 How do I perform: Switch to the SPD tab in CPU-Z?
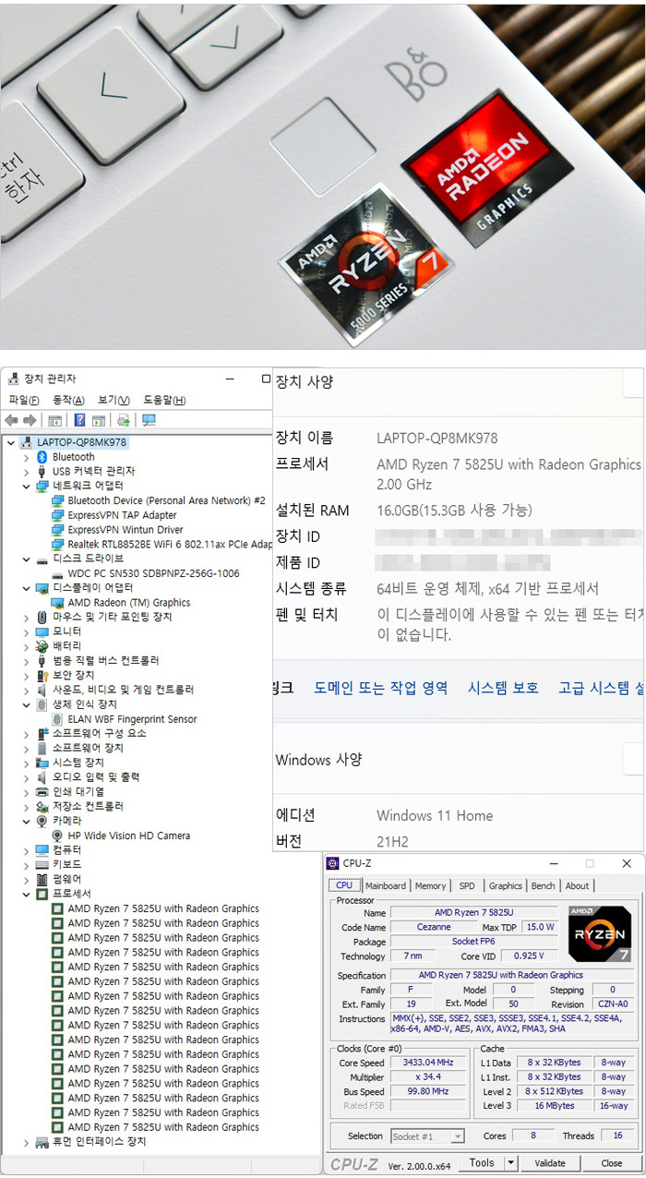(x=467, y=885)
